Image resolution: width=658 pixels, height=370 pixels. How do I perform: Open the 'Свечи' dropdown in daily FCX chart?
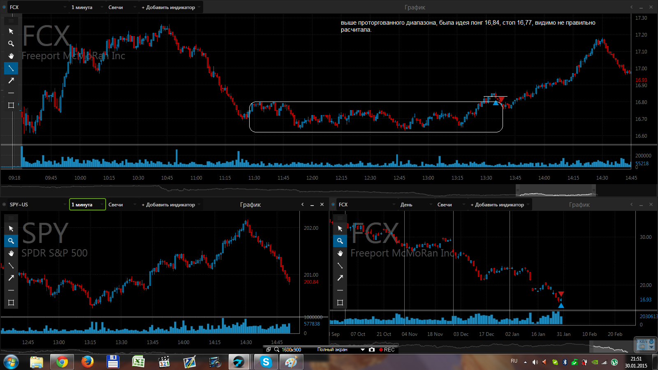(451, 204)
